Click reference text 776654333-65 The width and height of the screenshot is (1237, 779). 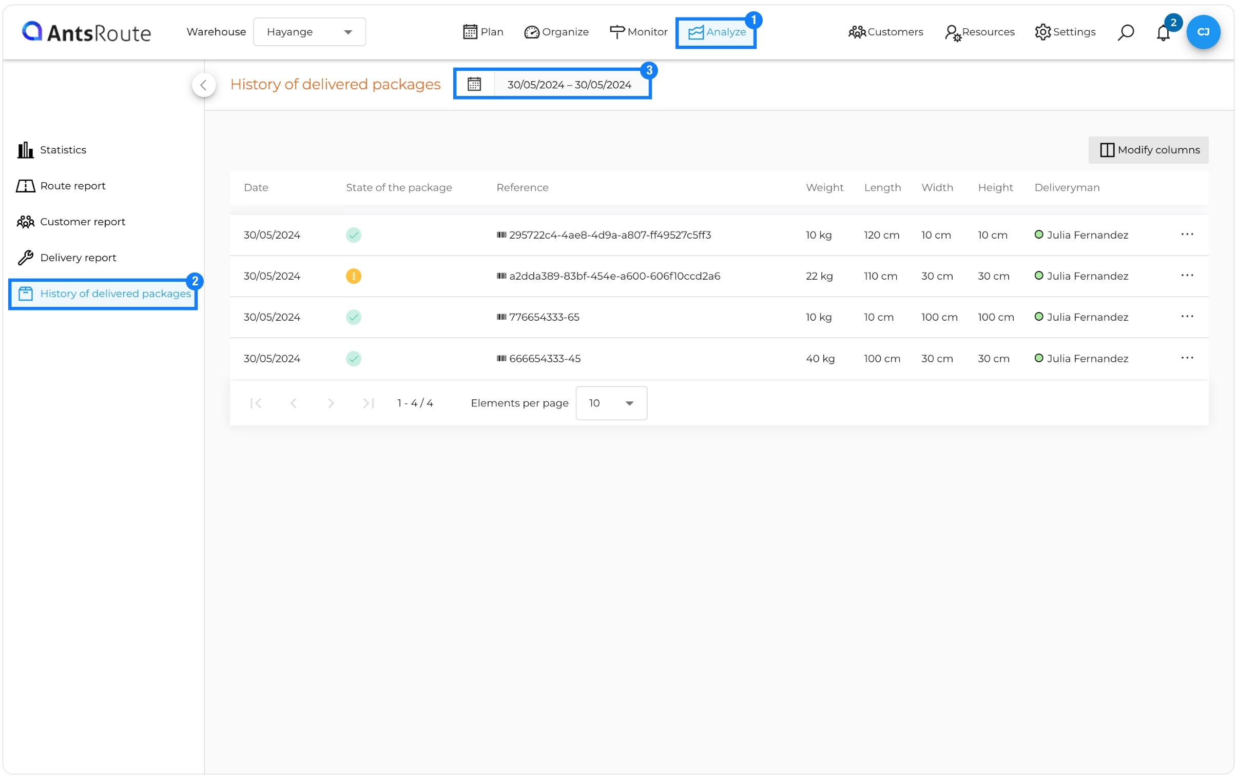[x=544, y=317]
